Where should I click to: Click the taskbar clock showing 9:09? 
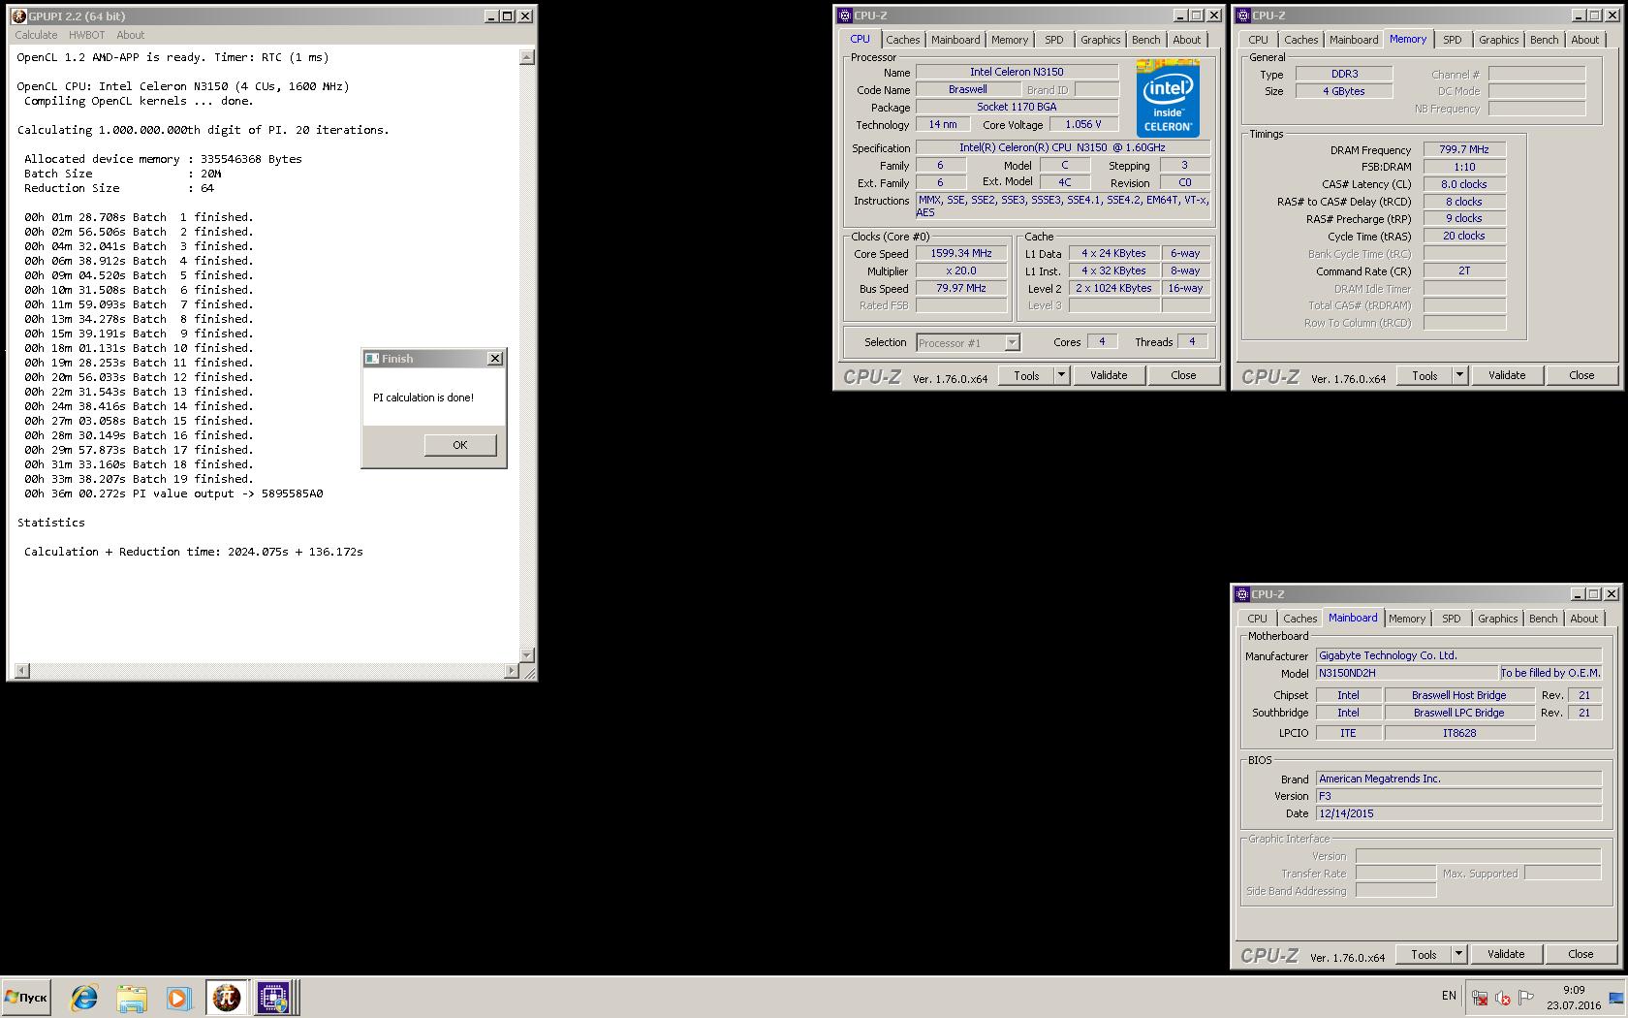pos(1574,998)
